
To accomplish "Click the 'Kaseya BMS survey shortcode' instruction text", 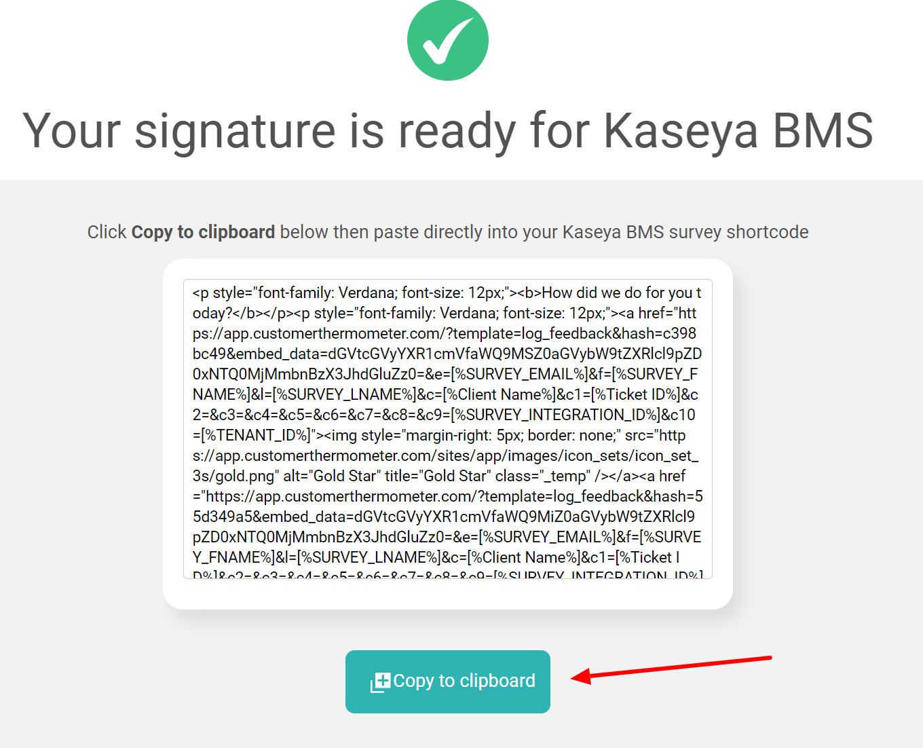I will click(685, 232).
